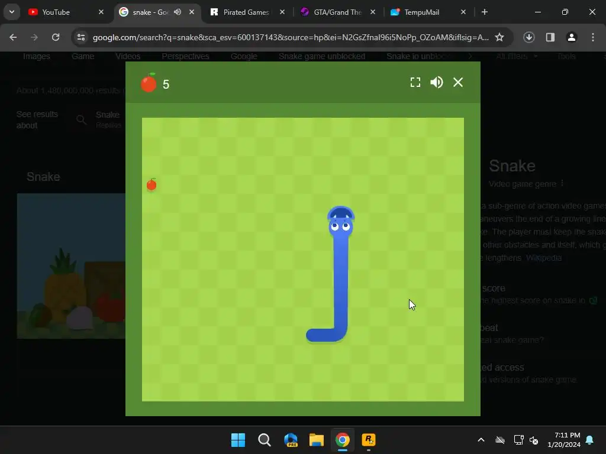Select the Google filter chip
This screenshot has width=606, height=454.
coord(244,56)
